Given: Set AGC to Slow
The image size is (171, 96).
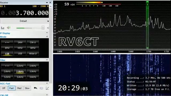Looking at the screenshot, I should tap(27, 88).
